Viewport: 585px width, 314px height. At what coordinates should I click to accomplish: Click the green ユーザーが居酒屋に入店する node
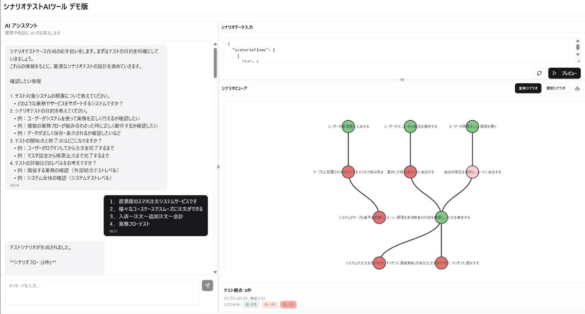click(348, 127)
